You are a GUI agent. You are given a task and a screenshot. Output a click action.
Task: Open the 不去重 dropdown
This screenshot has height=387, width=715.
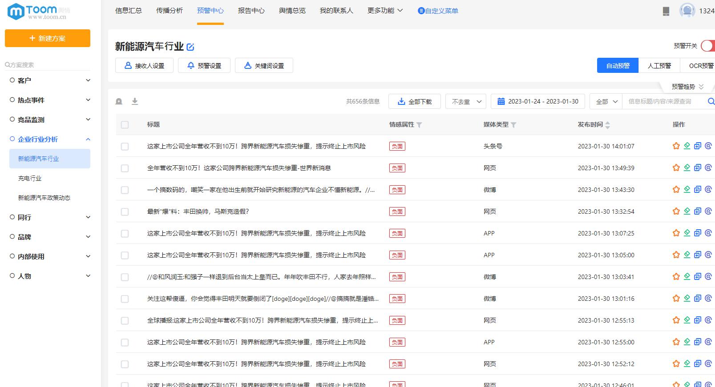click(465, 101)
